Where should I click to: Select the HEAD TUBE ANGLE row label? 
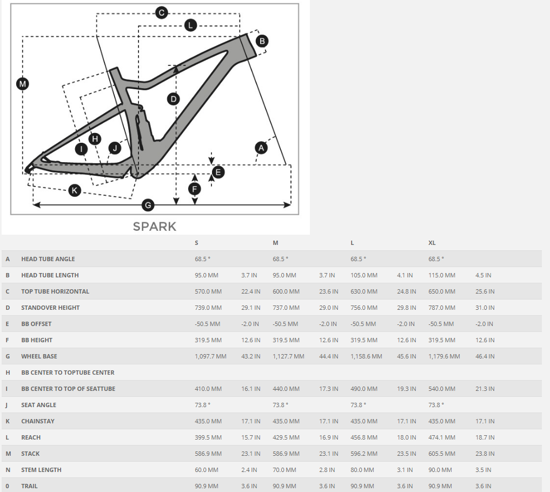click(48, 259)
